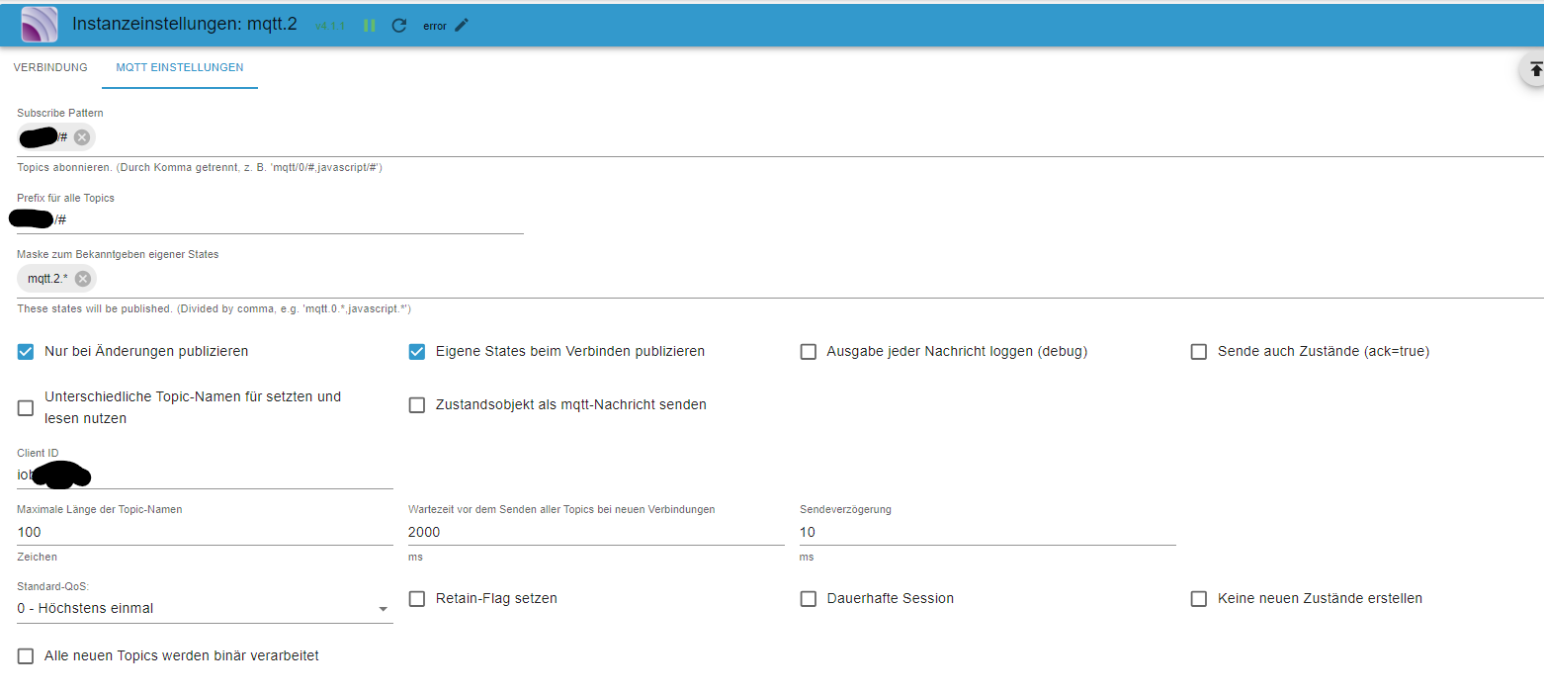Image resolution: width=1544 pixels, height=692 pixels.
Task: Restart the mqtt.2 instance
Action: click(x=399, y=25)
